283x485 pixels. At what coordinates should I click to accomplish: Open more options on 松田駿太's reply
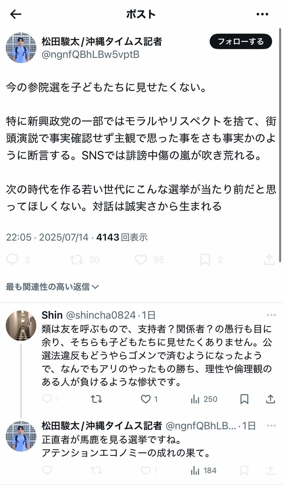tap(271, 425)
